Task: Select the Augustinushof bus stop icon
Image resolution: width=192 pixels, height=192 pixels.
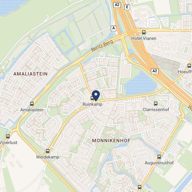Action: coord(159,157)
